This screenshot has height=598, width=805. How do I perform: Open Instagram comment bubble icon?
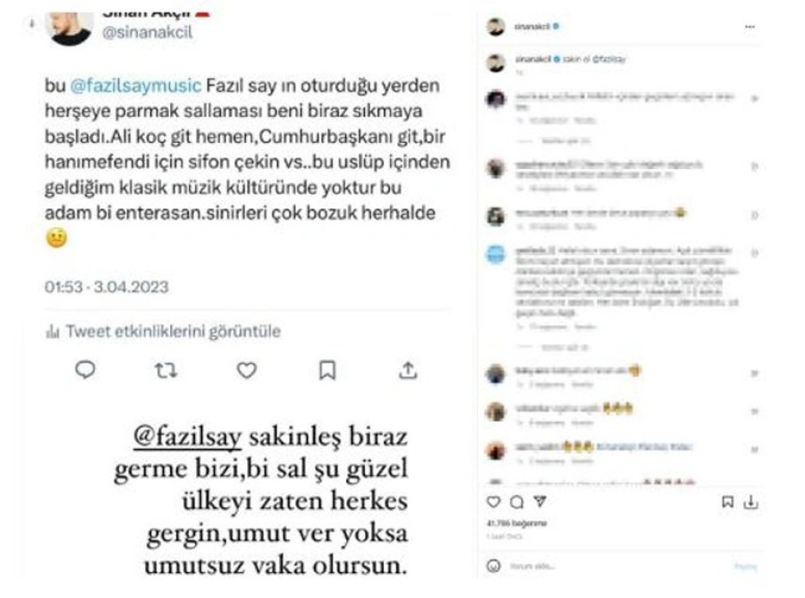click(517, 501)
